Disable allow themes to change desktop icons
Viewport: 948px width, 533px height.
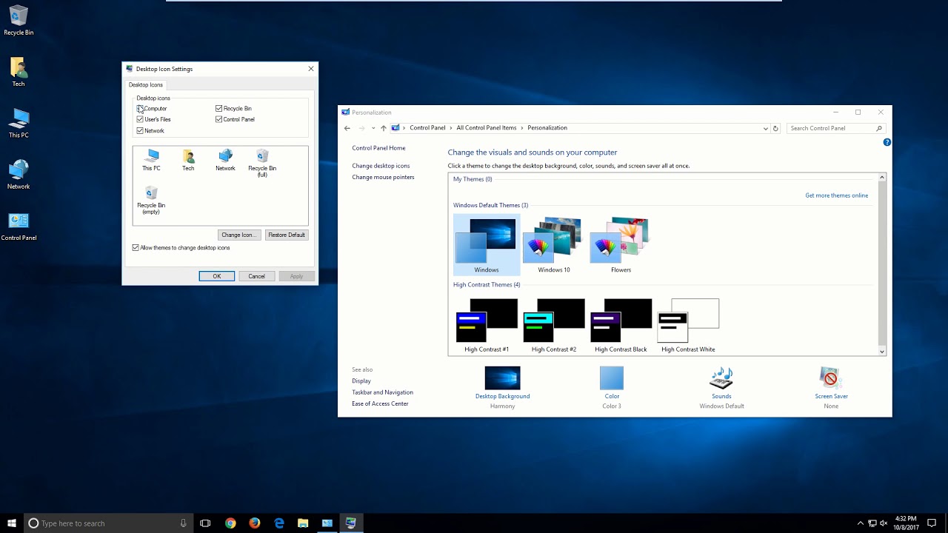click(x=136, y=247)
